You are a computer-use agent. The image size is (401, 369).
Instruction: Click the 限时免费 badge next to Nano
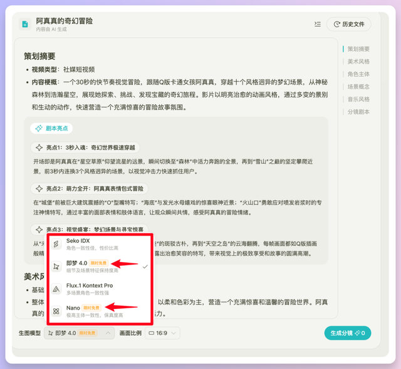click(x=91, y=308)
